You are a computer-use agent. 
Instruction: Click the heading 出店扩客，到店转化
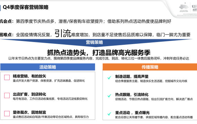[29, 94]
